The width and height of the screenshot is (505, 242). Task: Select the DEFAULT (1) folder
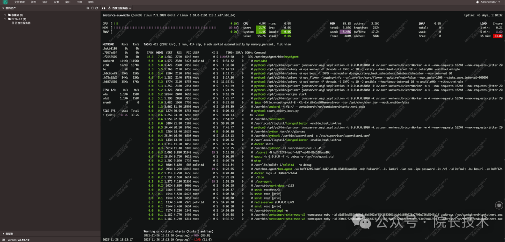tap(17, 19)
